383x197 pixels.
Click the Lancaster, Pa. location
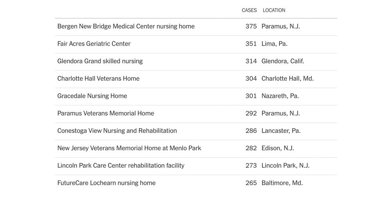tap(281, 131)
